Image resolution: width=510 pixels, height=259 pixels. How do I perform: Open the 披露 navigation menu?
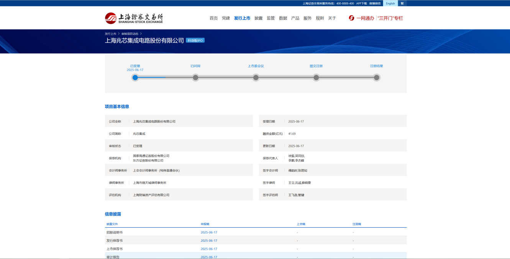click(259, 18)
